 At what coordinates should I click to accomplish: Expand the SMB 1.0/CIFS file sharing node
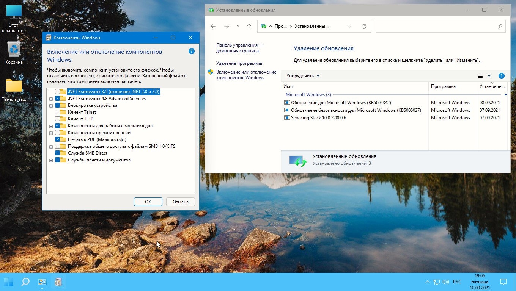(x=51, y=146)
